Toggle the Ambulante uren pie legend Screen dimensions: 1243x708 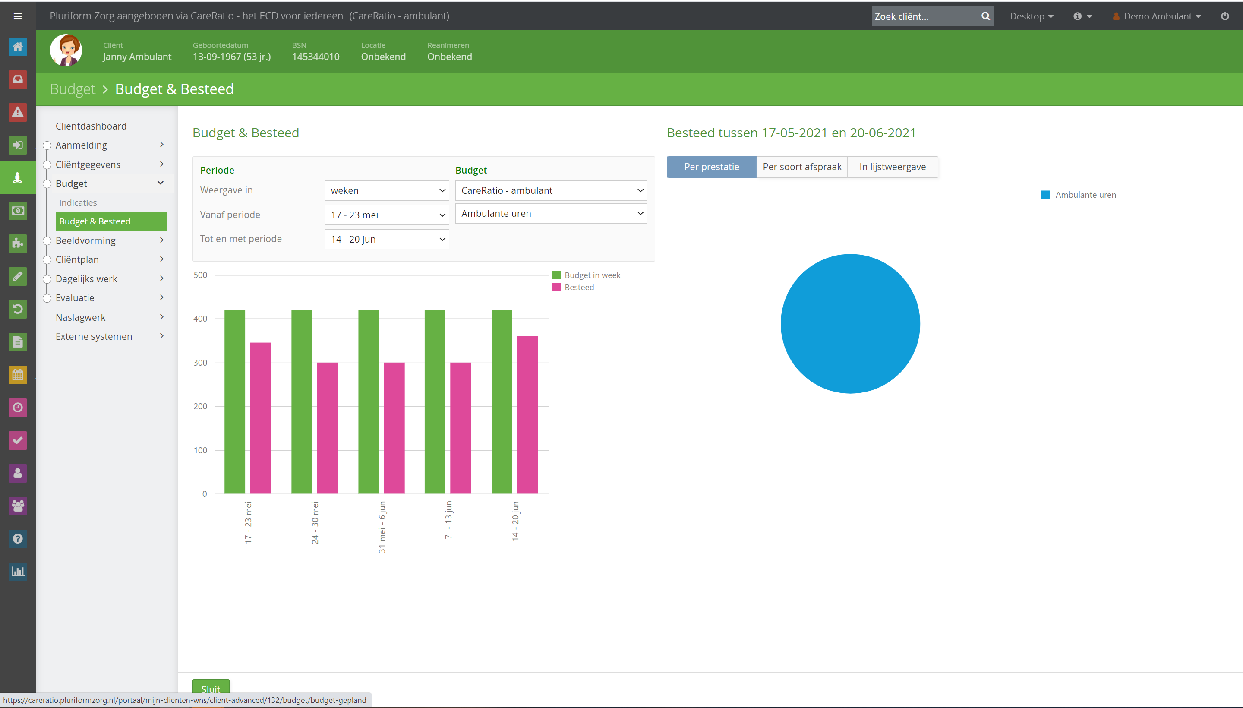(x=1079, y=195)
